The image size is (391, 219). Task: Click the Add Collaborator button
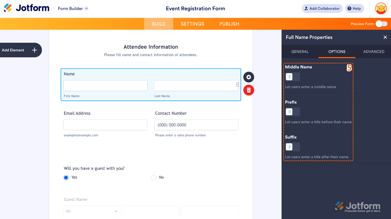tap(322, 8)
